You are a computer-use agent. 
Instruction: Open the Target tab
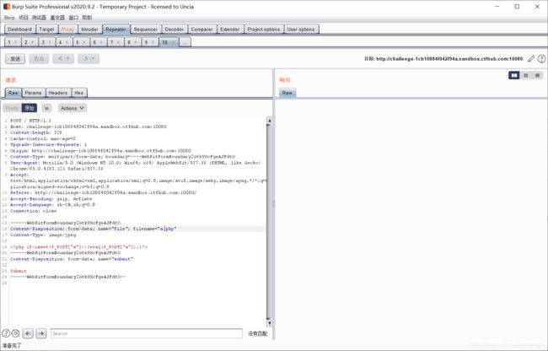click(47, 30)
